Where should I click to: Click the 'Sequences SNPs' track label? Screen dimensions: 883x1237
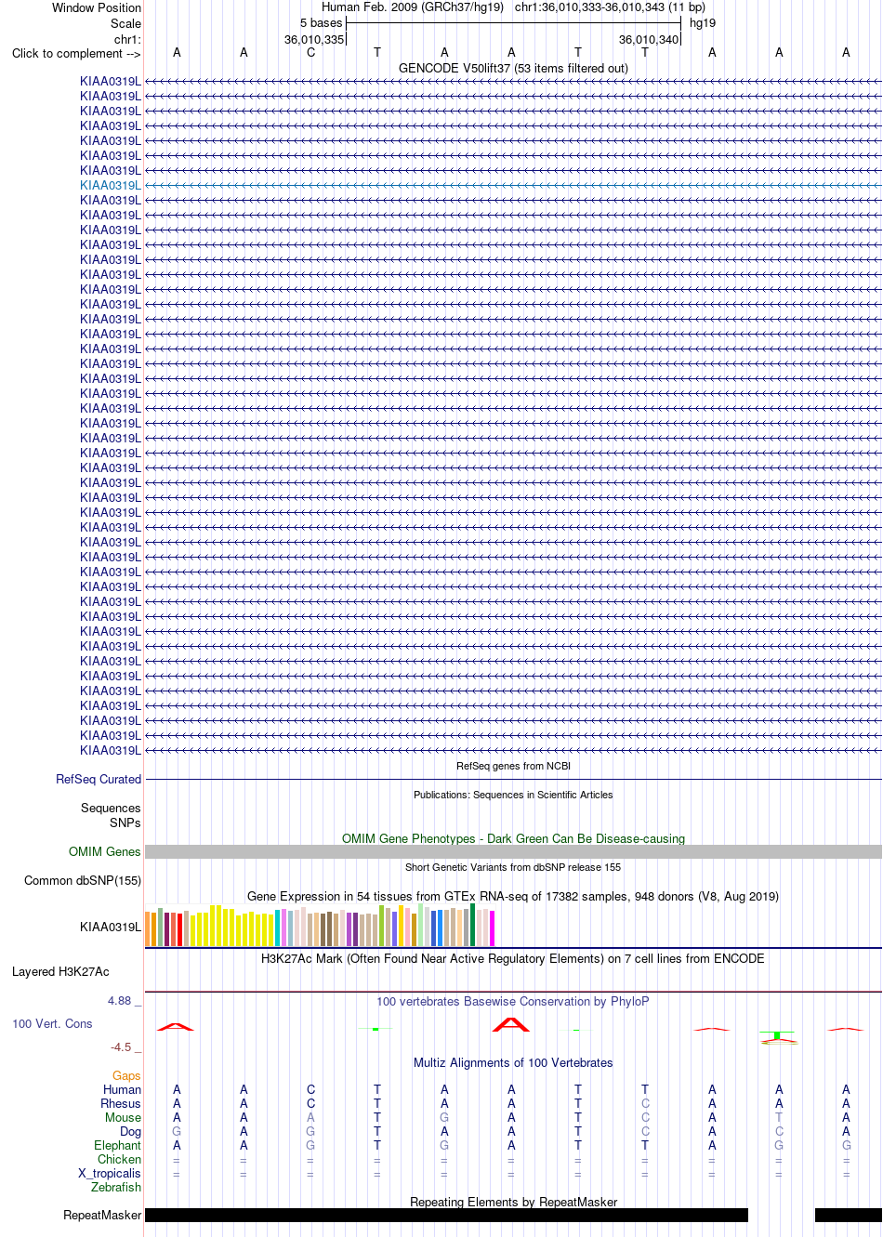coord(111,815)
